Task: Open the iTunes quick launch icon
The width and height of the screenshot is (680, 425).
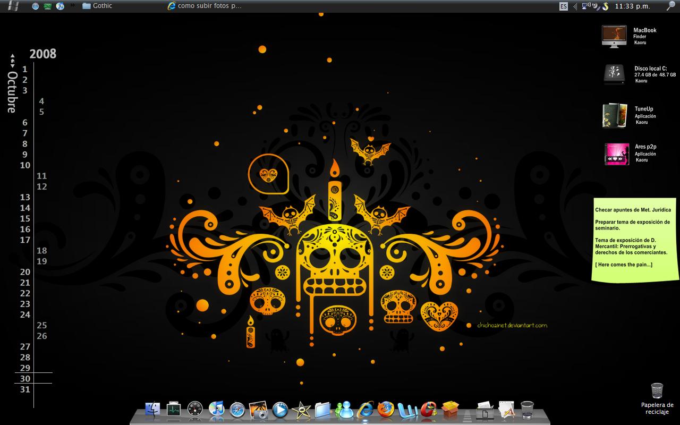Action: (x=60, y=6)
